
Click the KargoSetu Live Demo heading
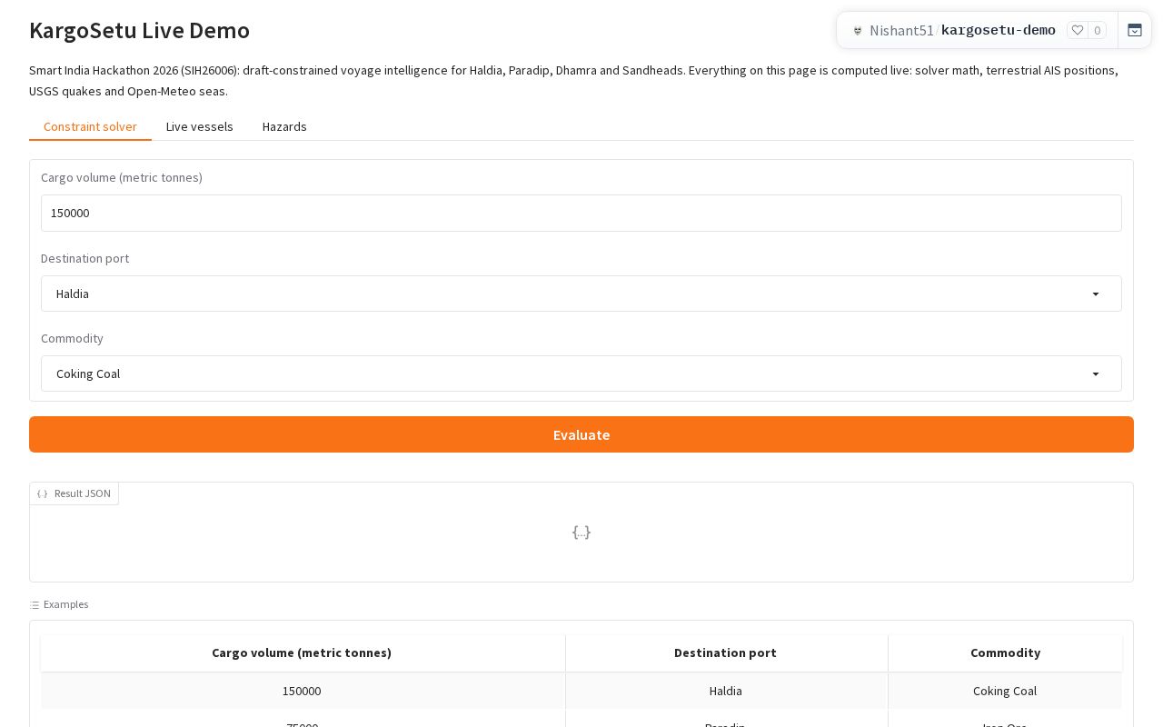[x=139, y=30]
